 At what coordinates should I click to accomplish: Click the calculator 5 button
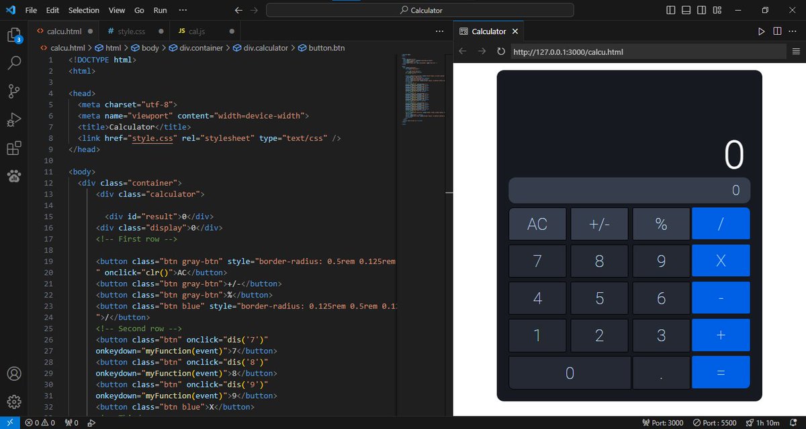(599, 298)
